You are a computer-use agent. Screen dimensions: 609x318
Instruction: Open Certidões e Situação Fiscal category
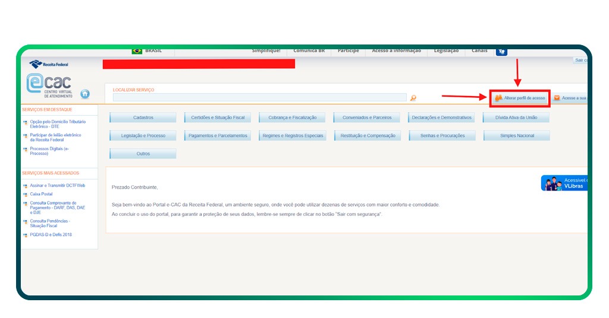[x=218, y=117]
